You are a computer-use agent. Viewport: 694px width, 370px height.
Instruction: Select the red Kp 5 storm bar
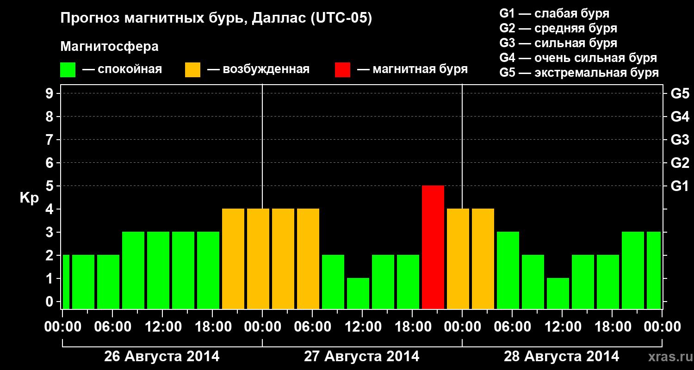(x=433, y=247)
